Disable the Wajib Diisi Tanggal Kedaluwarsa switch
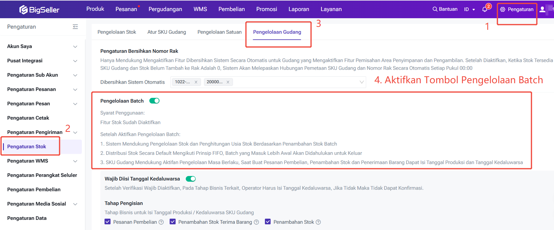 pos(191,179)
